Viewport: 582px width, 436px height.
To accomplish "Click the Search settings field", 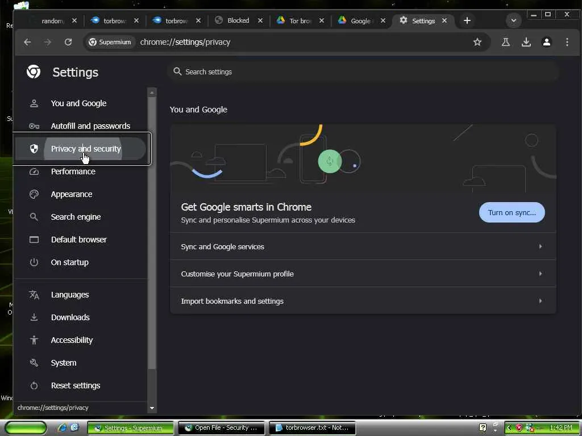I will (363, 72).
